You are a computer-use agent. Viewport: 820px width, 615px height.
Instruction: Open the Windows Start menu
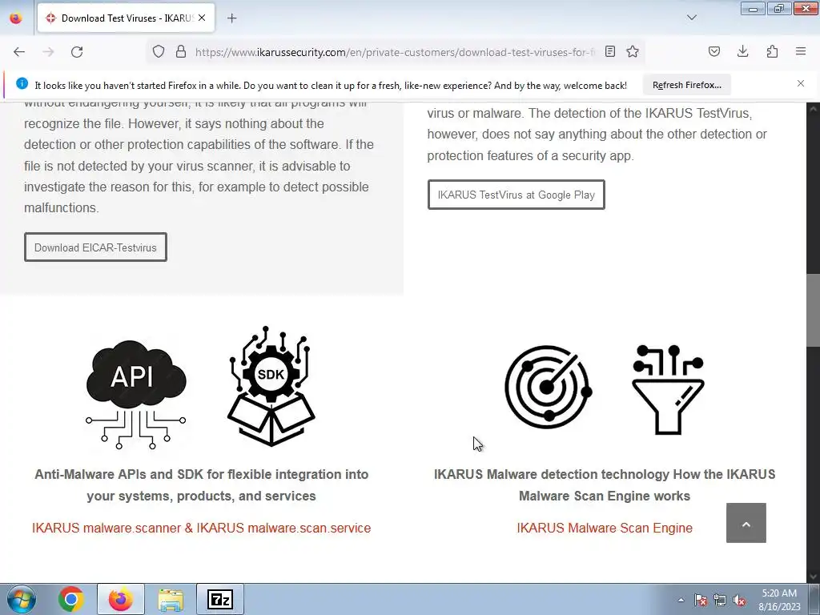pyautogui.click(x=22, y=599)
